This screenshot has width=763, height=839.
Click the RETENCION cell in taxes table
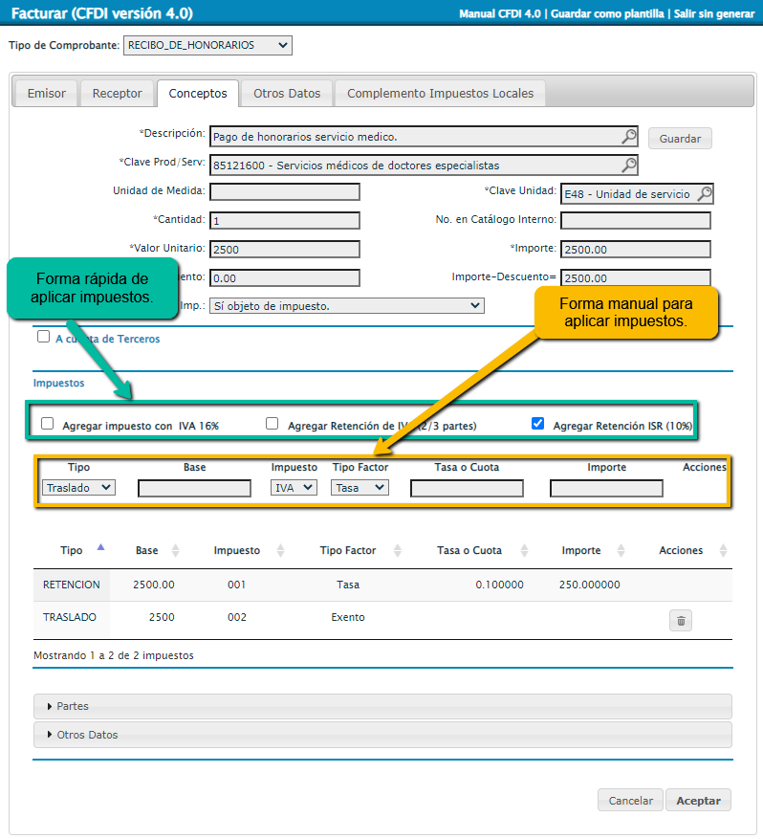71,585
